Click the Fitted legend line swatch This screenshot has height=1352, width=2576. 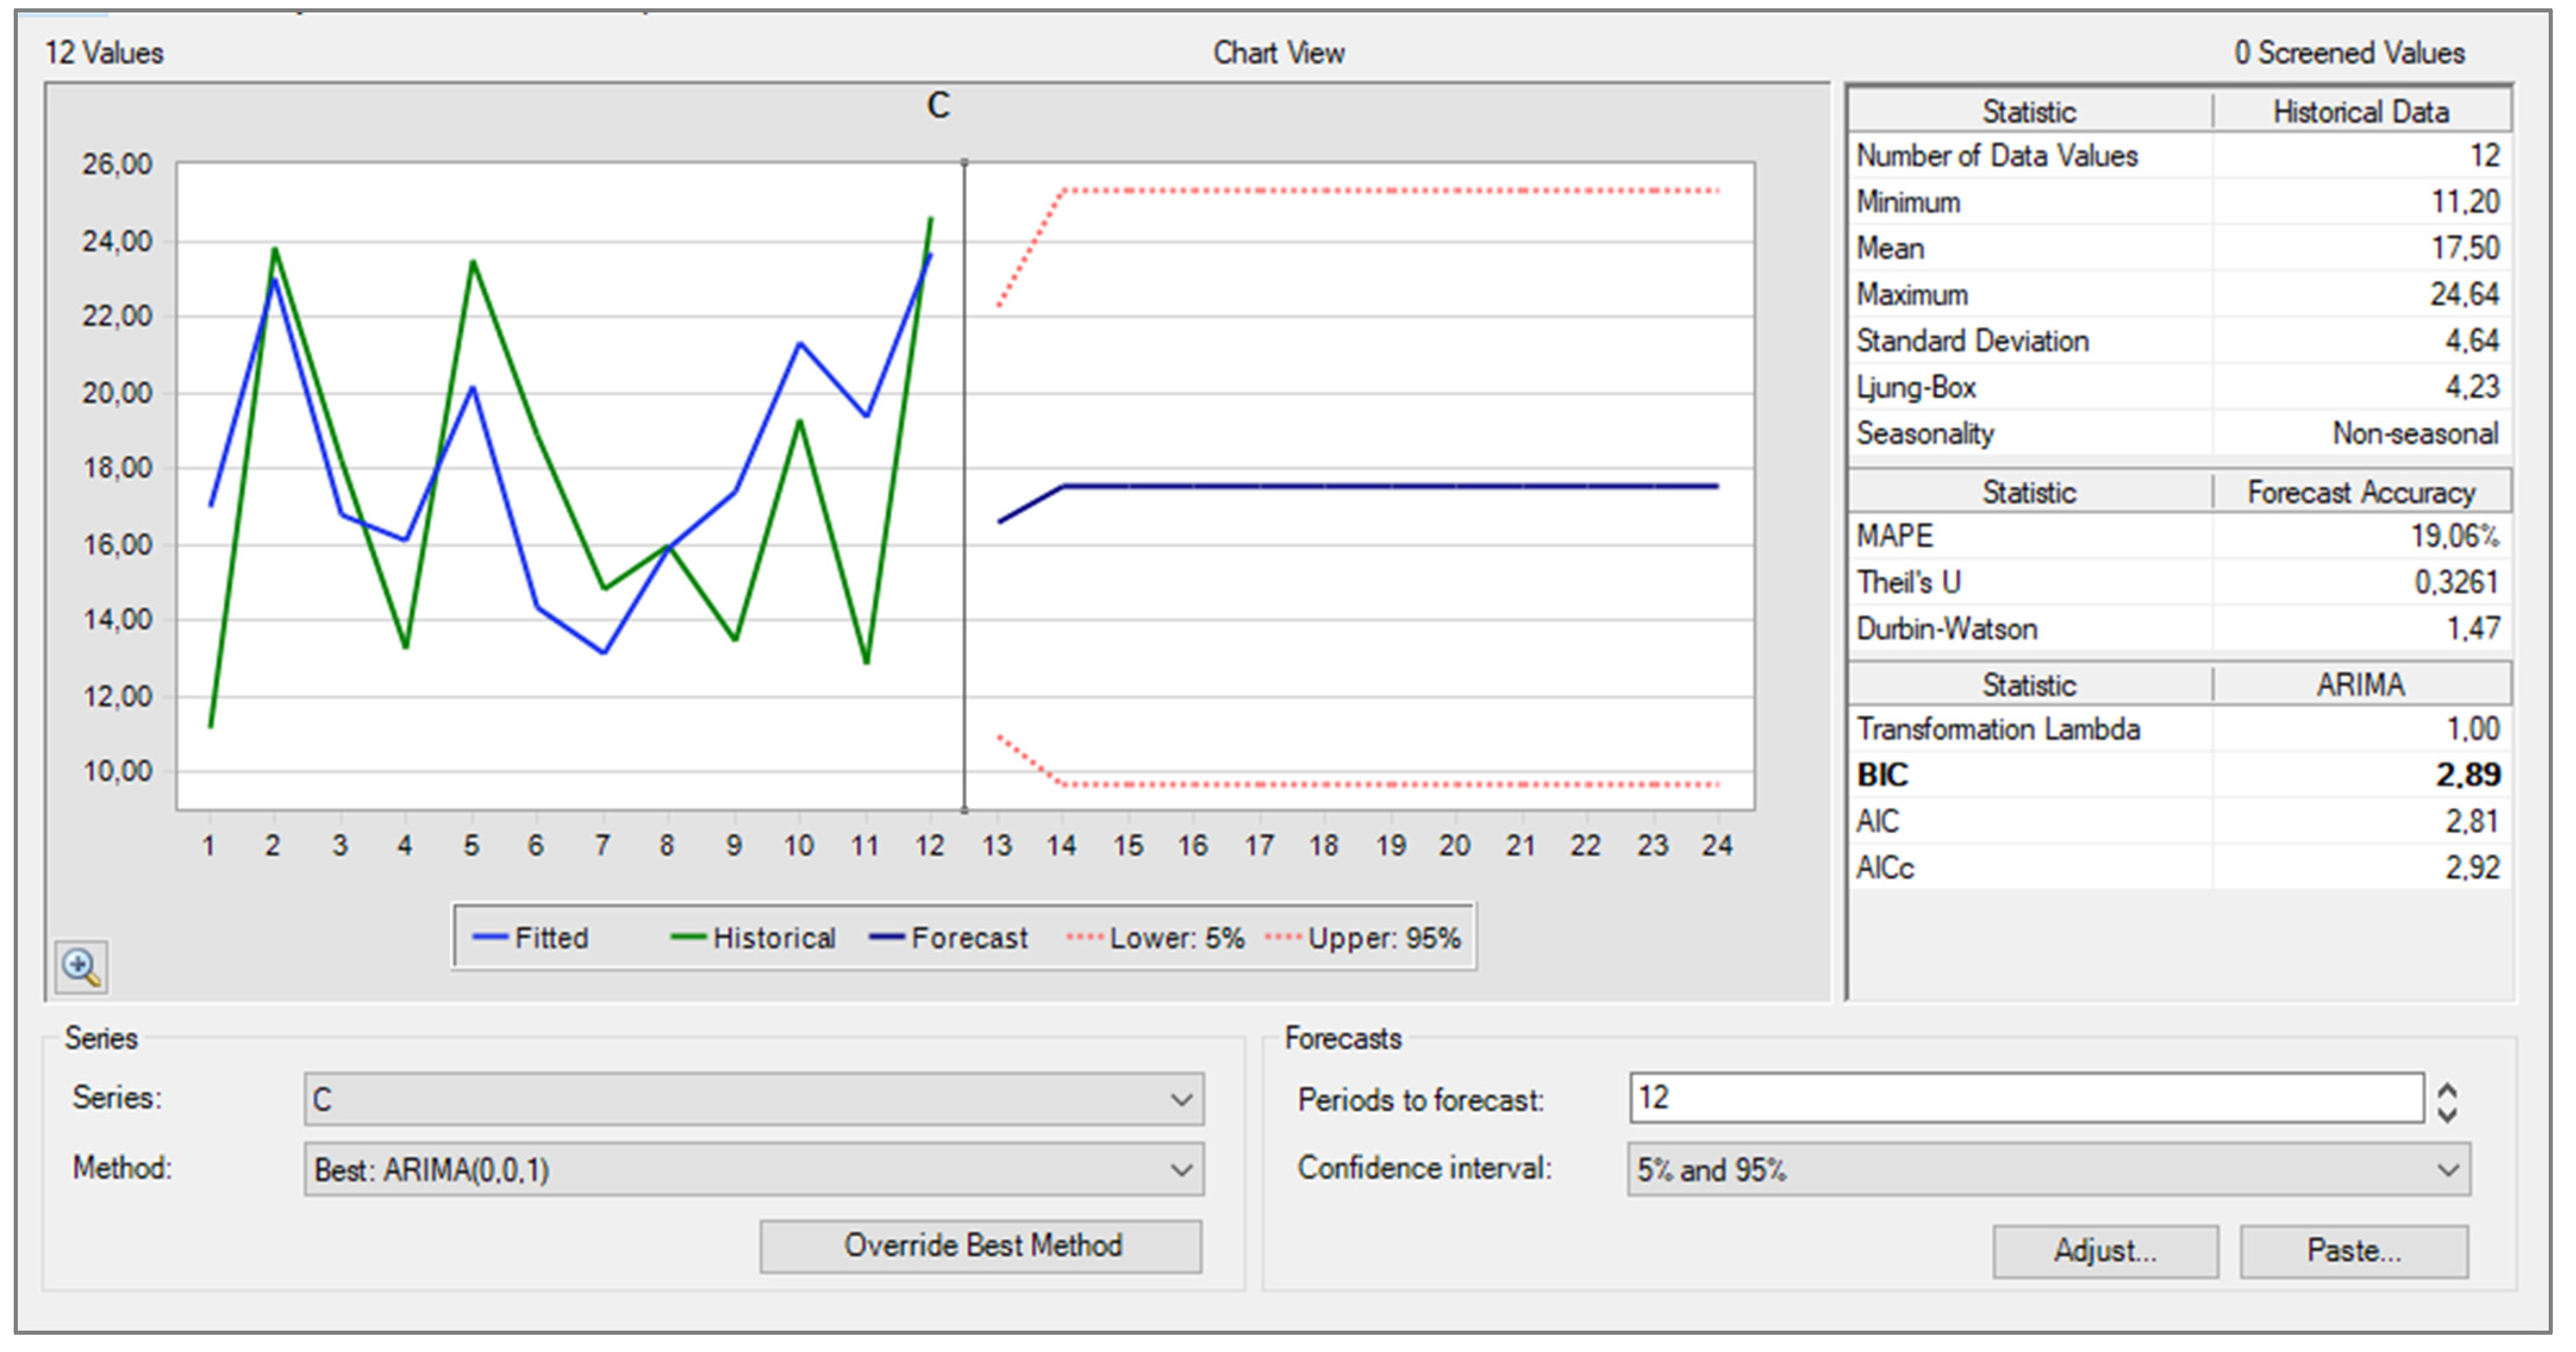coord(490,938)
